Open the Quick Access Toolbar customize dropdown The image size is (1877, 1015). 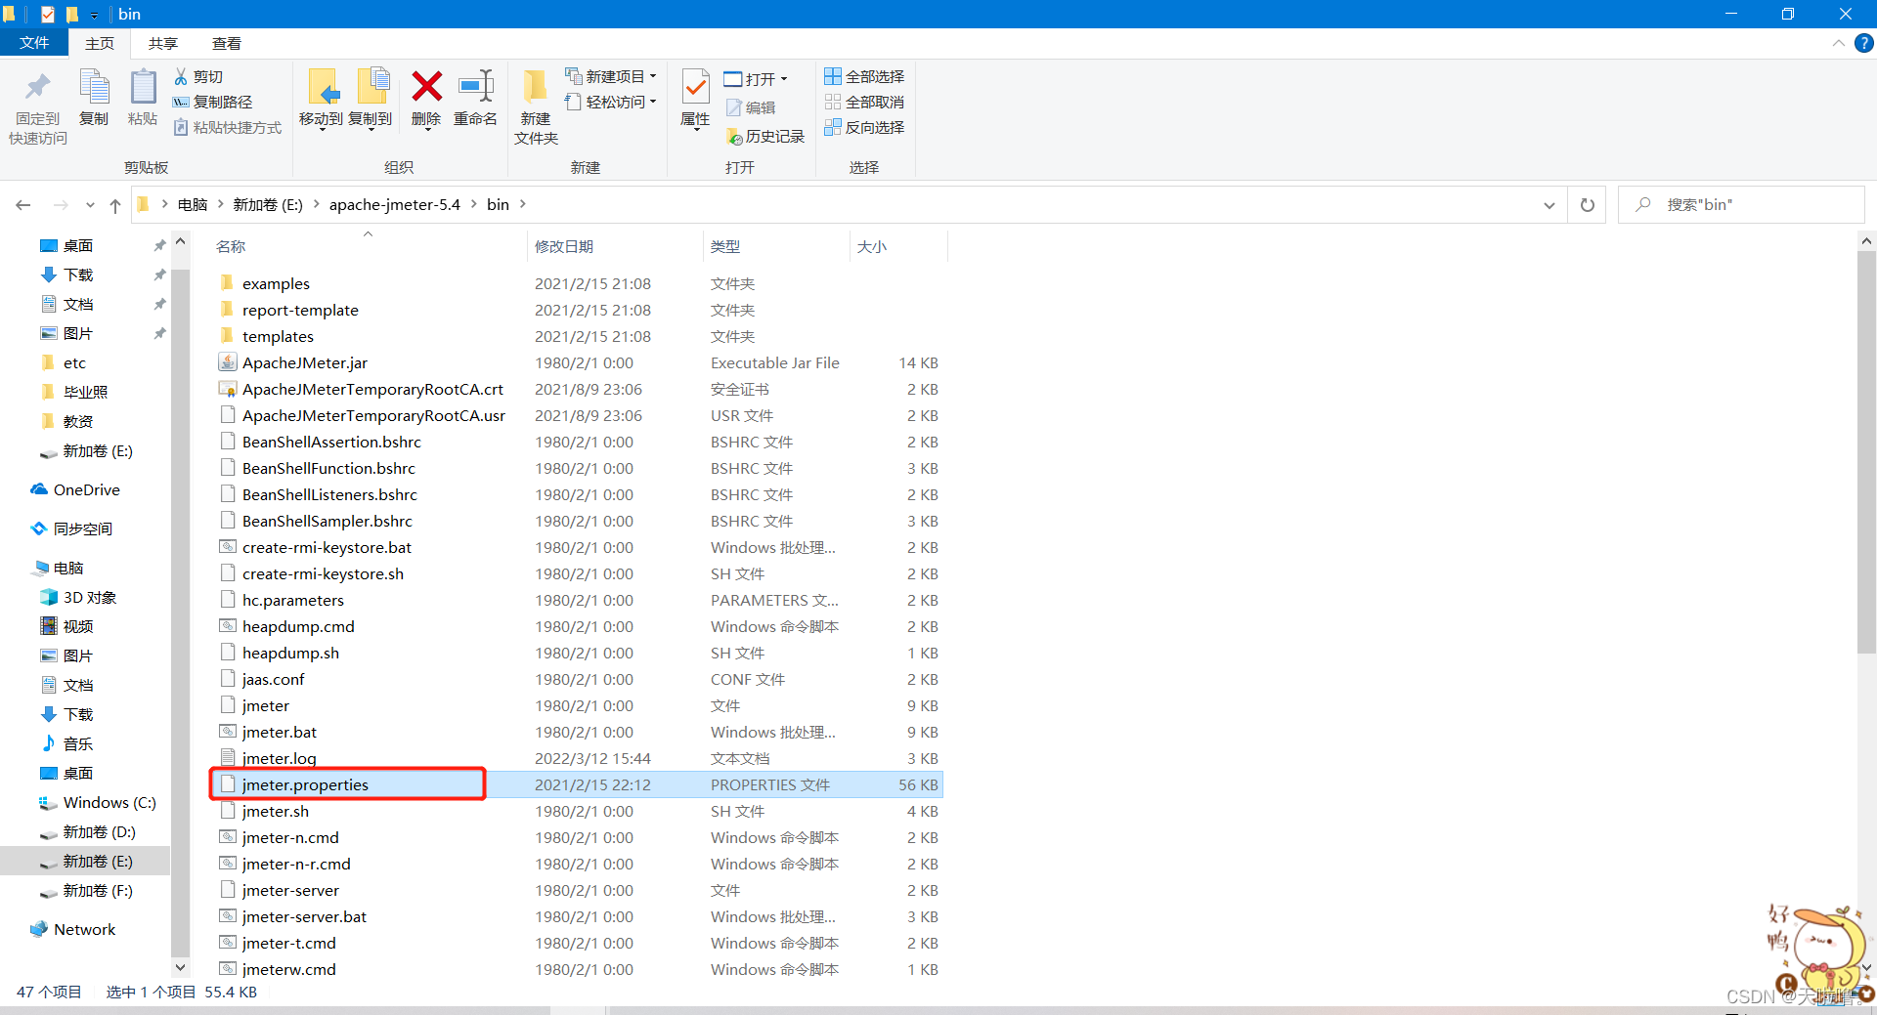(x=94, y=15)
